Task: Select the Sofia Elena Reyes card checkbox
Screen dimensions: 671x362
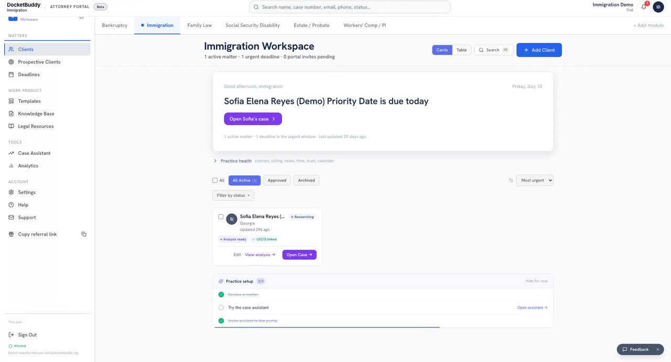Action: (x=221, y=217)
